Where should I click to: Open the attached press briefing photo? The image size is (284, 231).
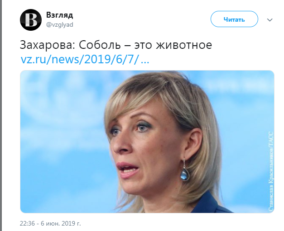tap(147, 141)
